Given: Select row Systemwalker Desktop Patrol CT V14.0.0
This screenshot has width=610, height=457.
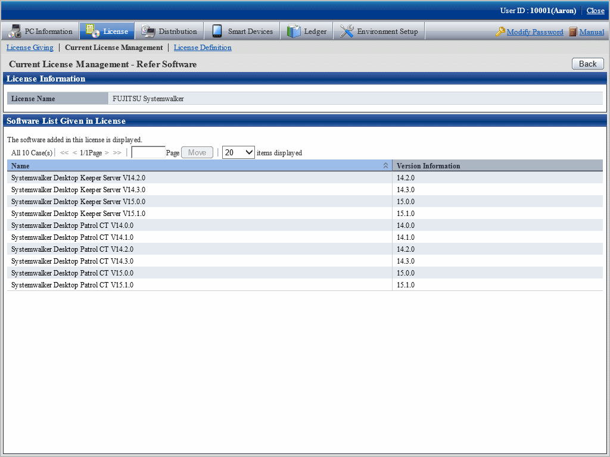Looking at the screenshot, I should (305, 226).
